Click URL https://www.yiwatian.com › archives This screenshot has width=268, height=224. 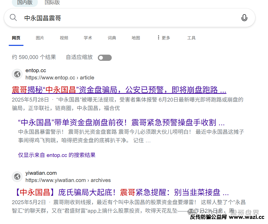tap(68, 180)
